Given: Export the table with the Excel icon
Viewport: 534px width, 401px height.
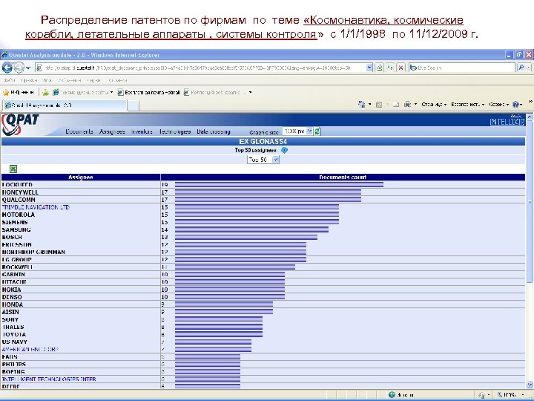Looking at the screenshot, I should 13,169.
